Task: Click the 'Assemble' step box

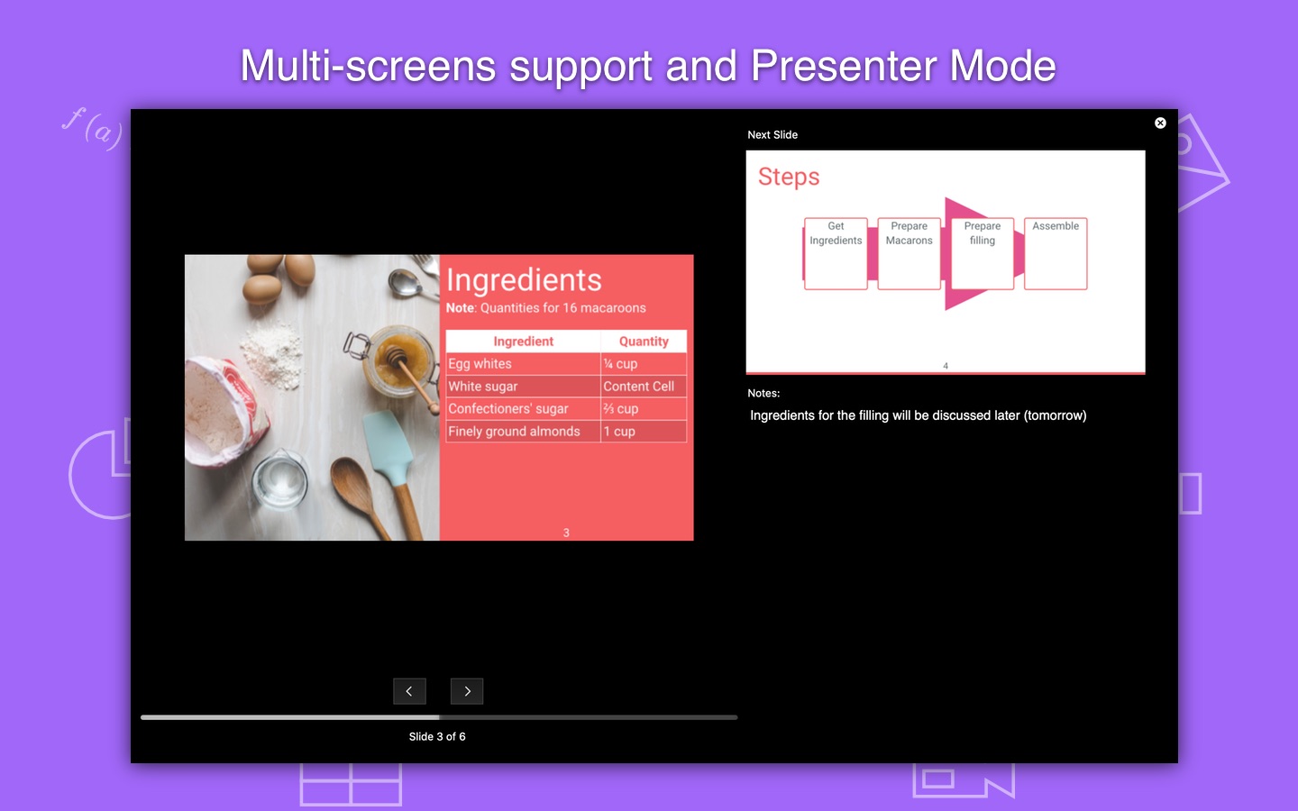Action: tap(1056, 253)
